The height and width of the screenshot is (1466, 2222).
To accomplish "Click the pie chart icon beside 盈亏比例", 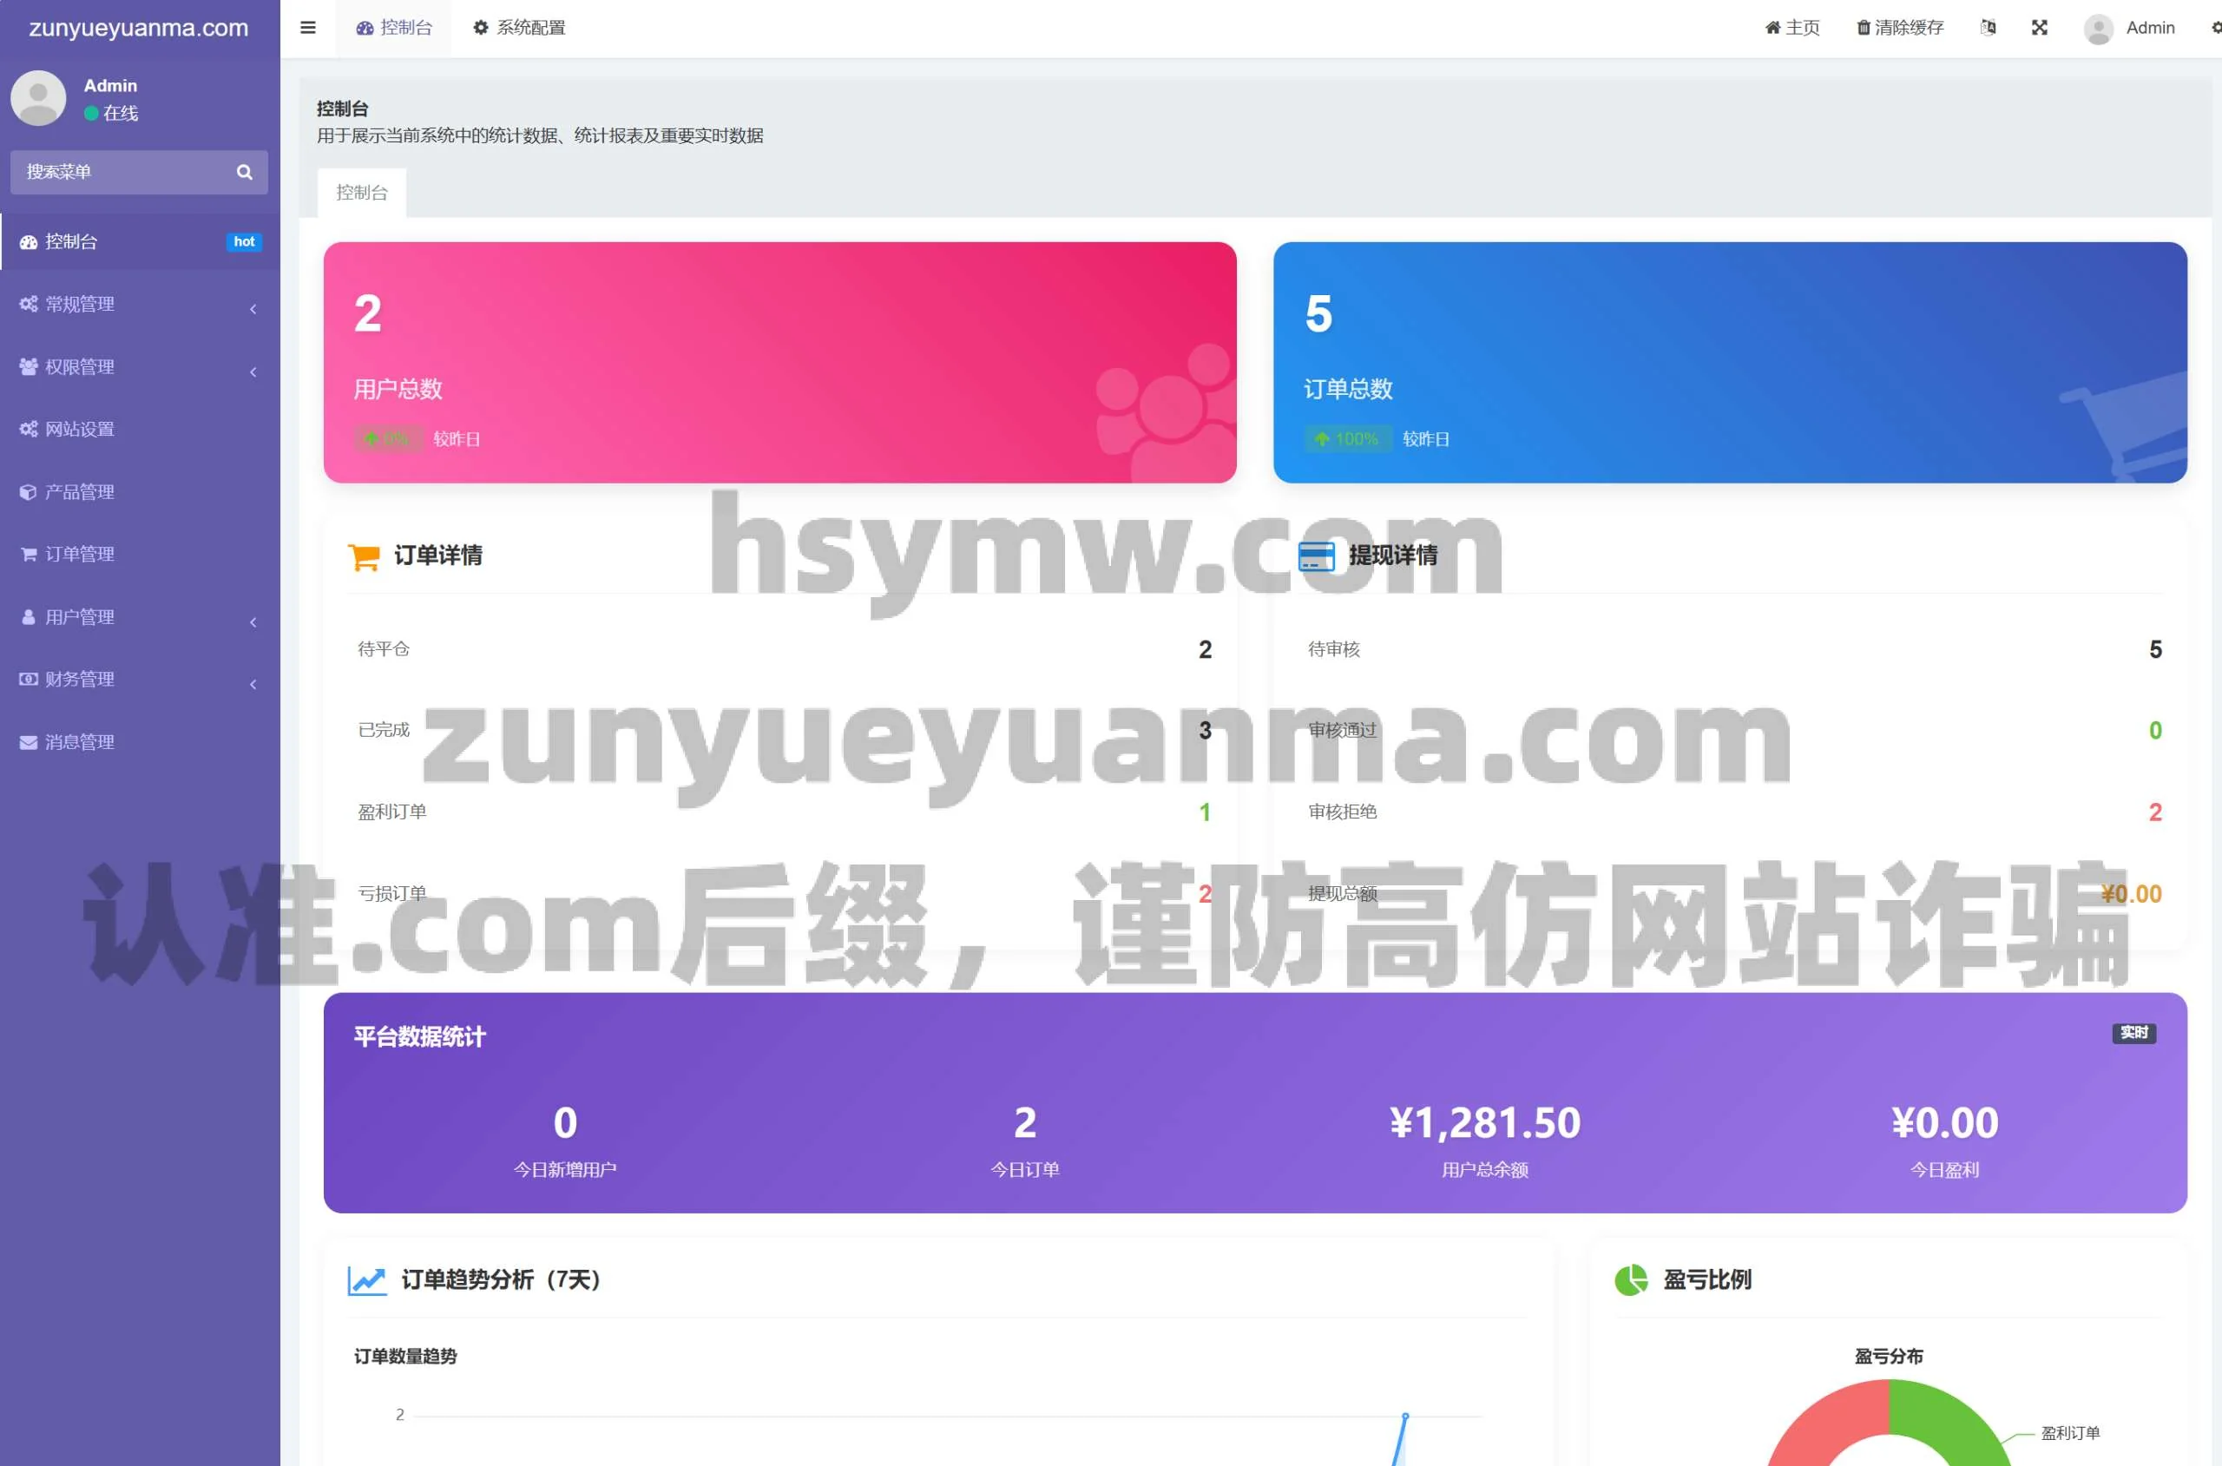I will pos(1631,1279).
